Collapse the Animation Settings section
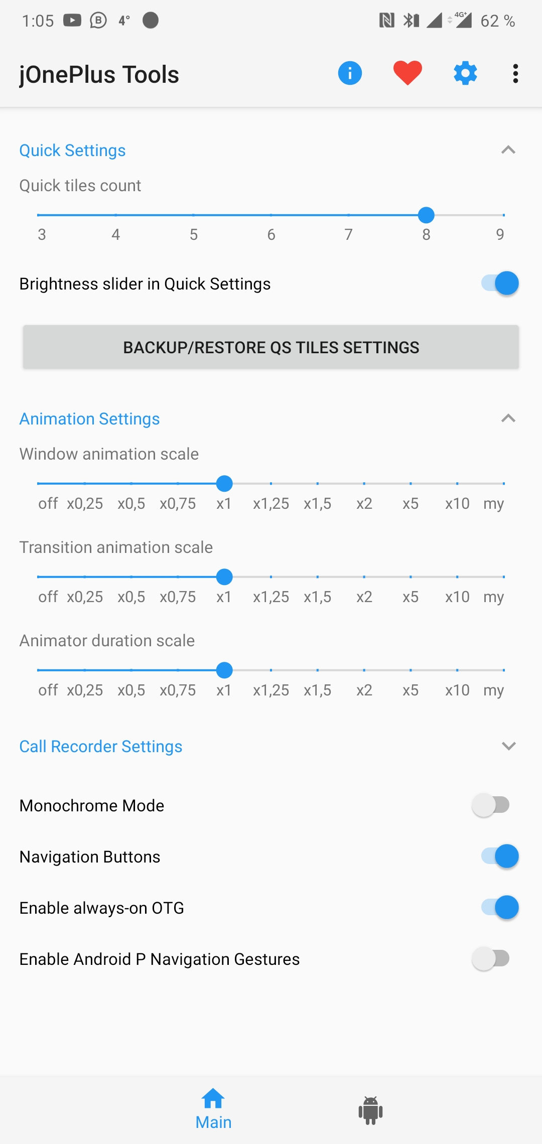The image size is (542, 1144). point(508,418)
